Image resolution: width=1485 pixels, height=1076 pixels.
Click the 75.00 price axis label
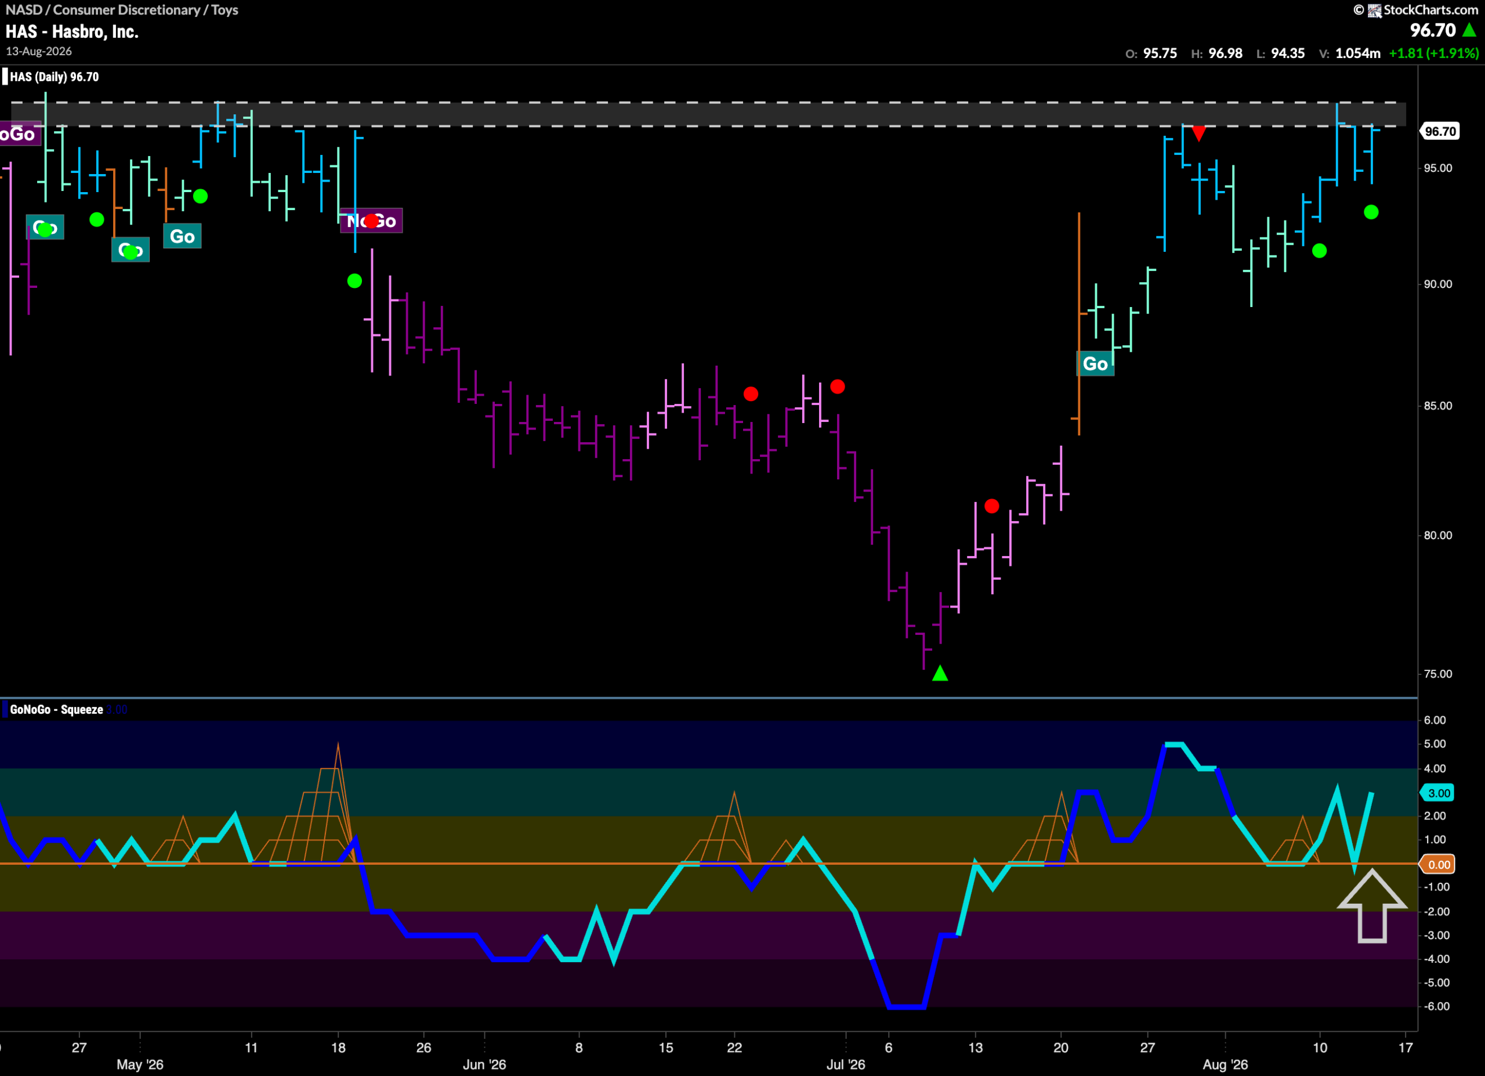(1438, 674)
